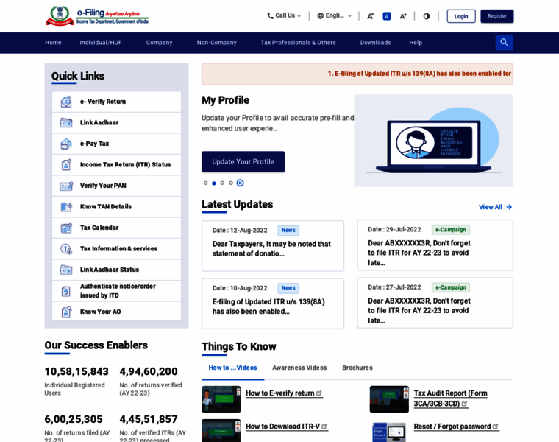Open the Downloads menu item
The image size is (559, 442).
tap(375, 43)
